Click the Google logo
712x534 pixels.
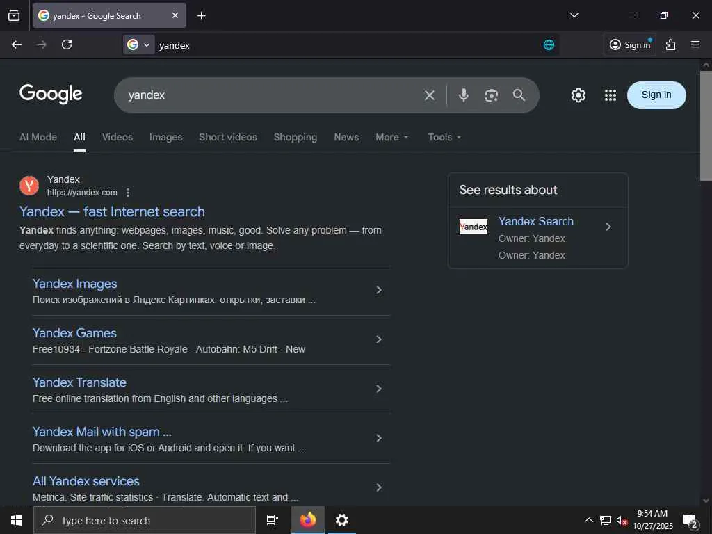point(51,94)
